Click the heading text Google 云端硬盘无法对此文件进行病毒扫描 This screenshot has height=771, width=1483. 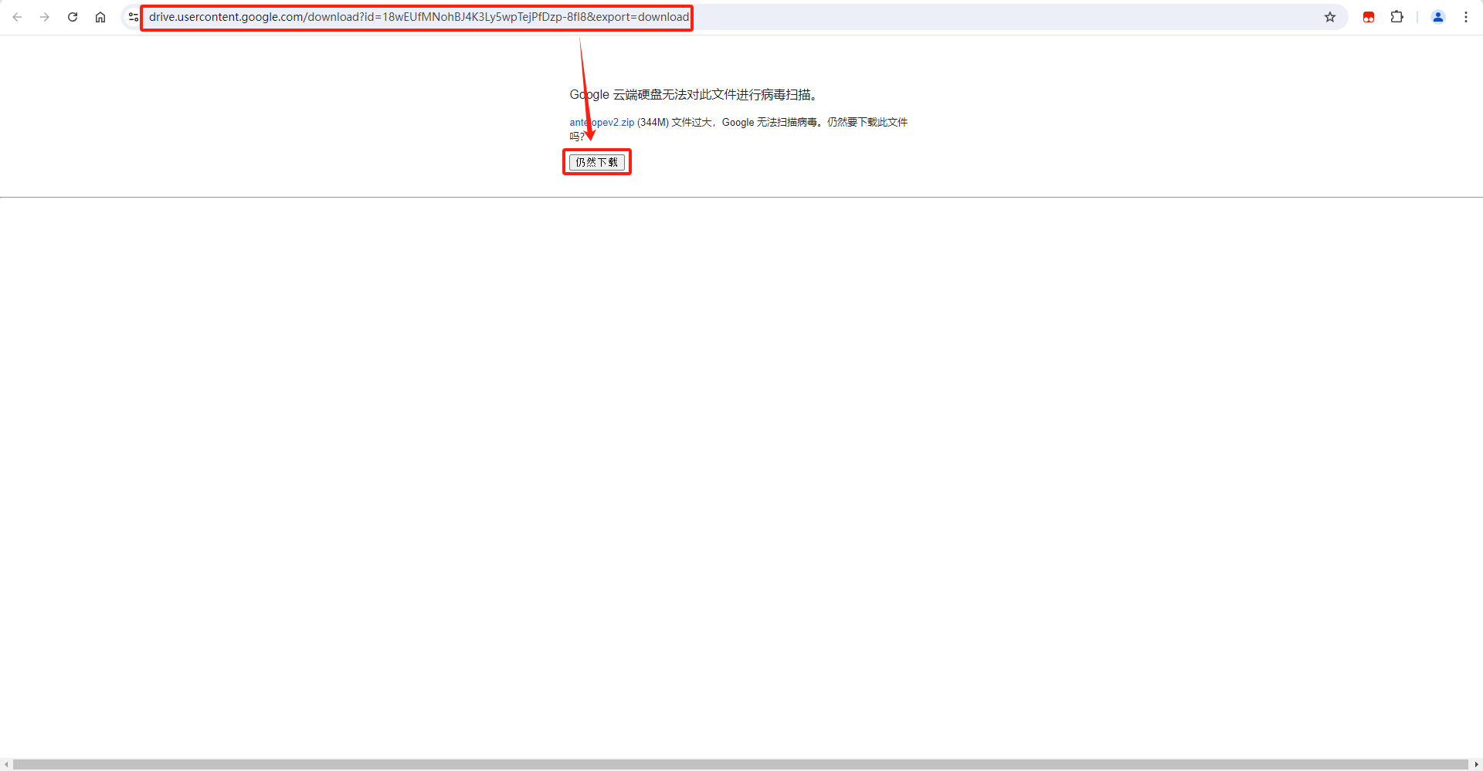click(693, 94)
